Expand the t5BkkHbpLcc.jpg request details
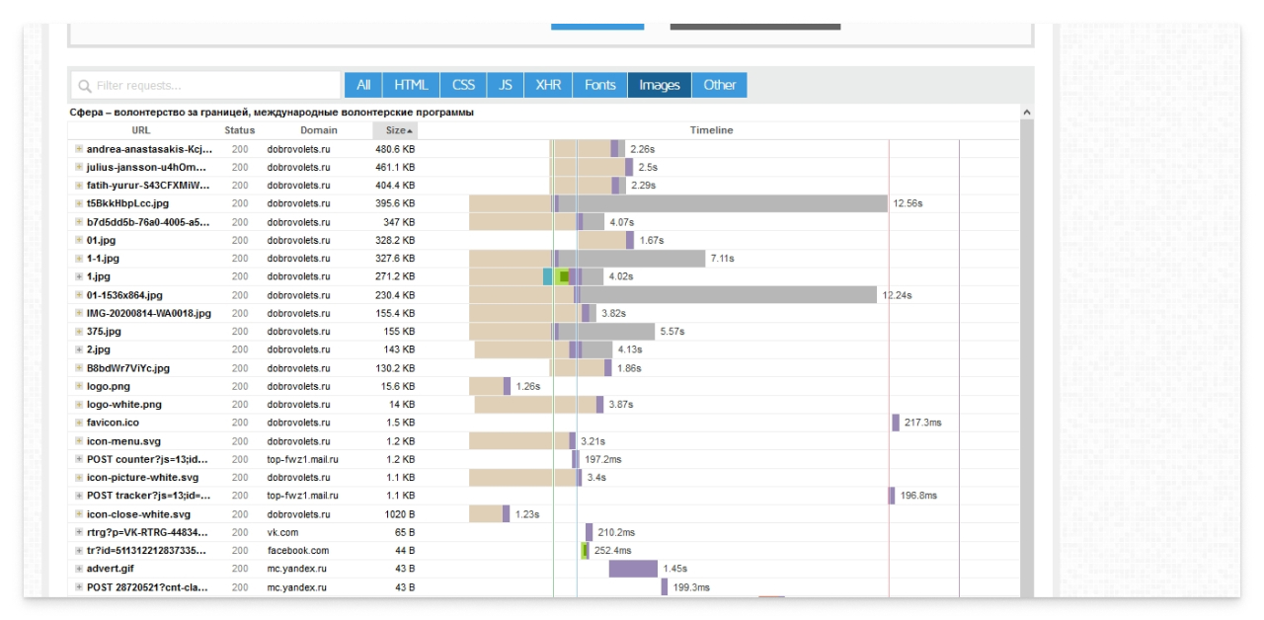Image resolution: width=1264 pixels, height=620 pixels. click(79, 203)
